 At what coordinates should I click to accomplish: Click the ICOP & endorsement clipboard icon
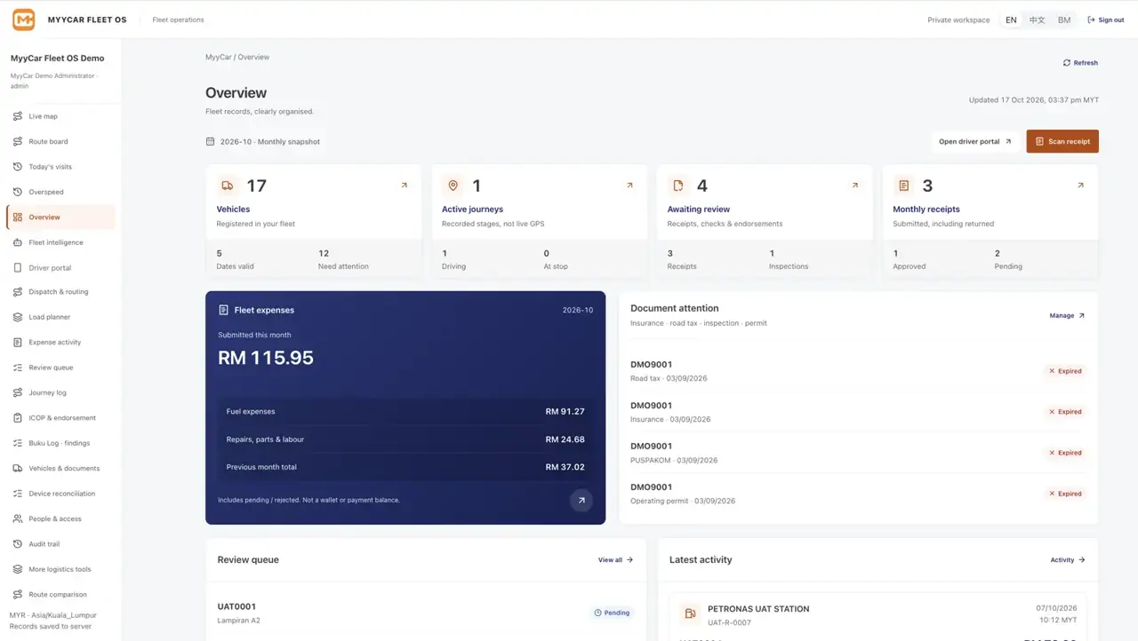click(18, 417)
